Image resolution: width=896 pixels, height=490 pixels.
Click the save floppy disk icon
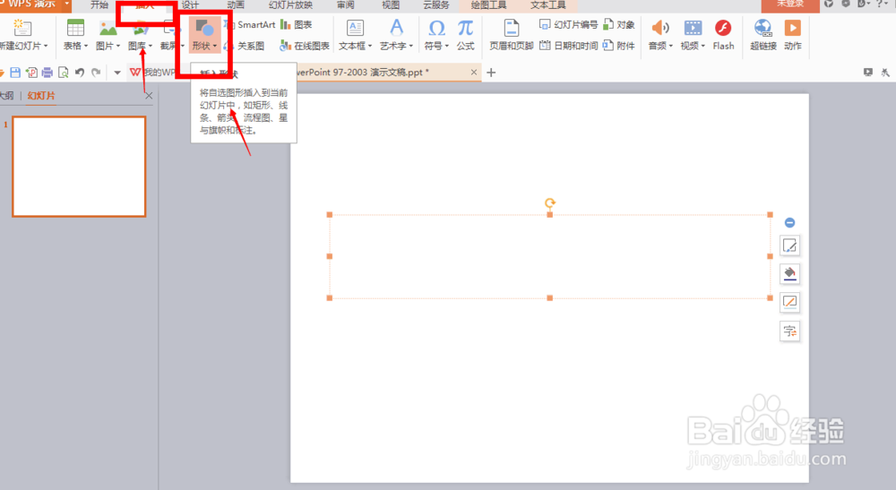point(15,73)
